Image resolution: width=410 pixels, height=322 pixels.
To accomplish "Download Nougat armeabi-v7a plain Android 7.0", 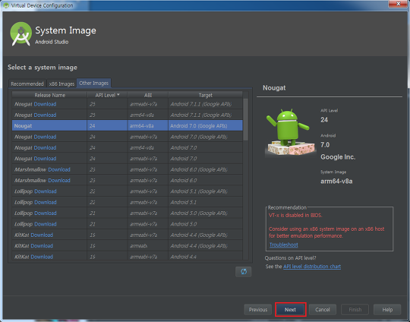I will 45,159.
